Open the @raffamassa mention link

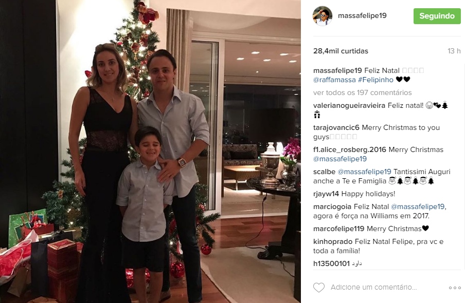[334, 80]
